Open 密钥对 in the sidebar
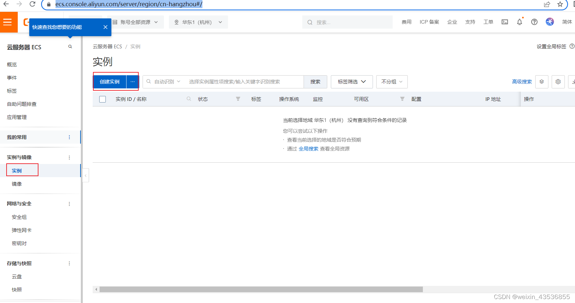 19,243
